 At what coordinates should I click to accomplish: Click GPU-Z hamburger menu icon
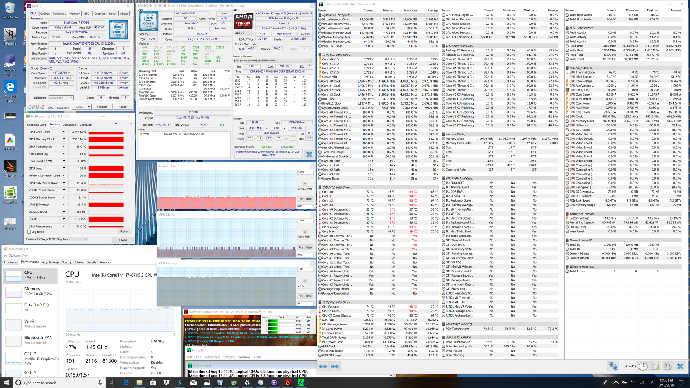point(130,123)
